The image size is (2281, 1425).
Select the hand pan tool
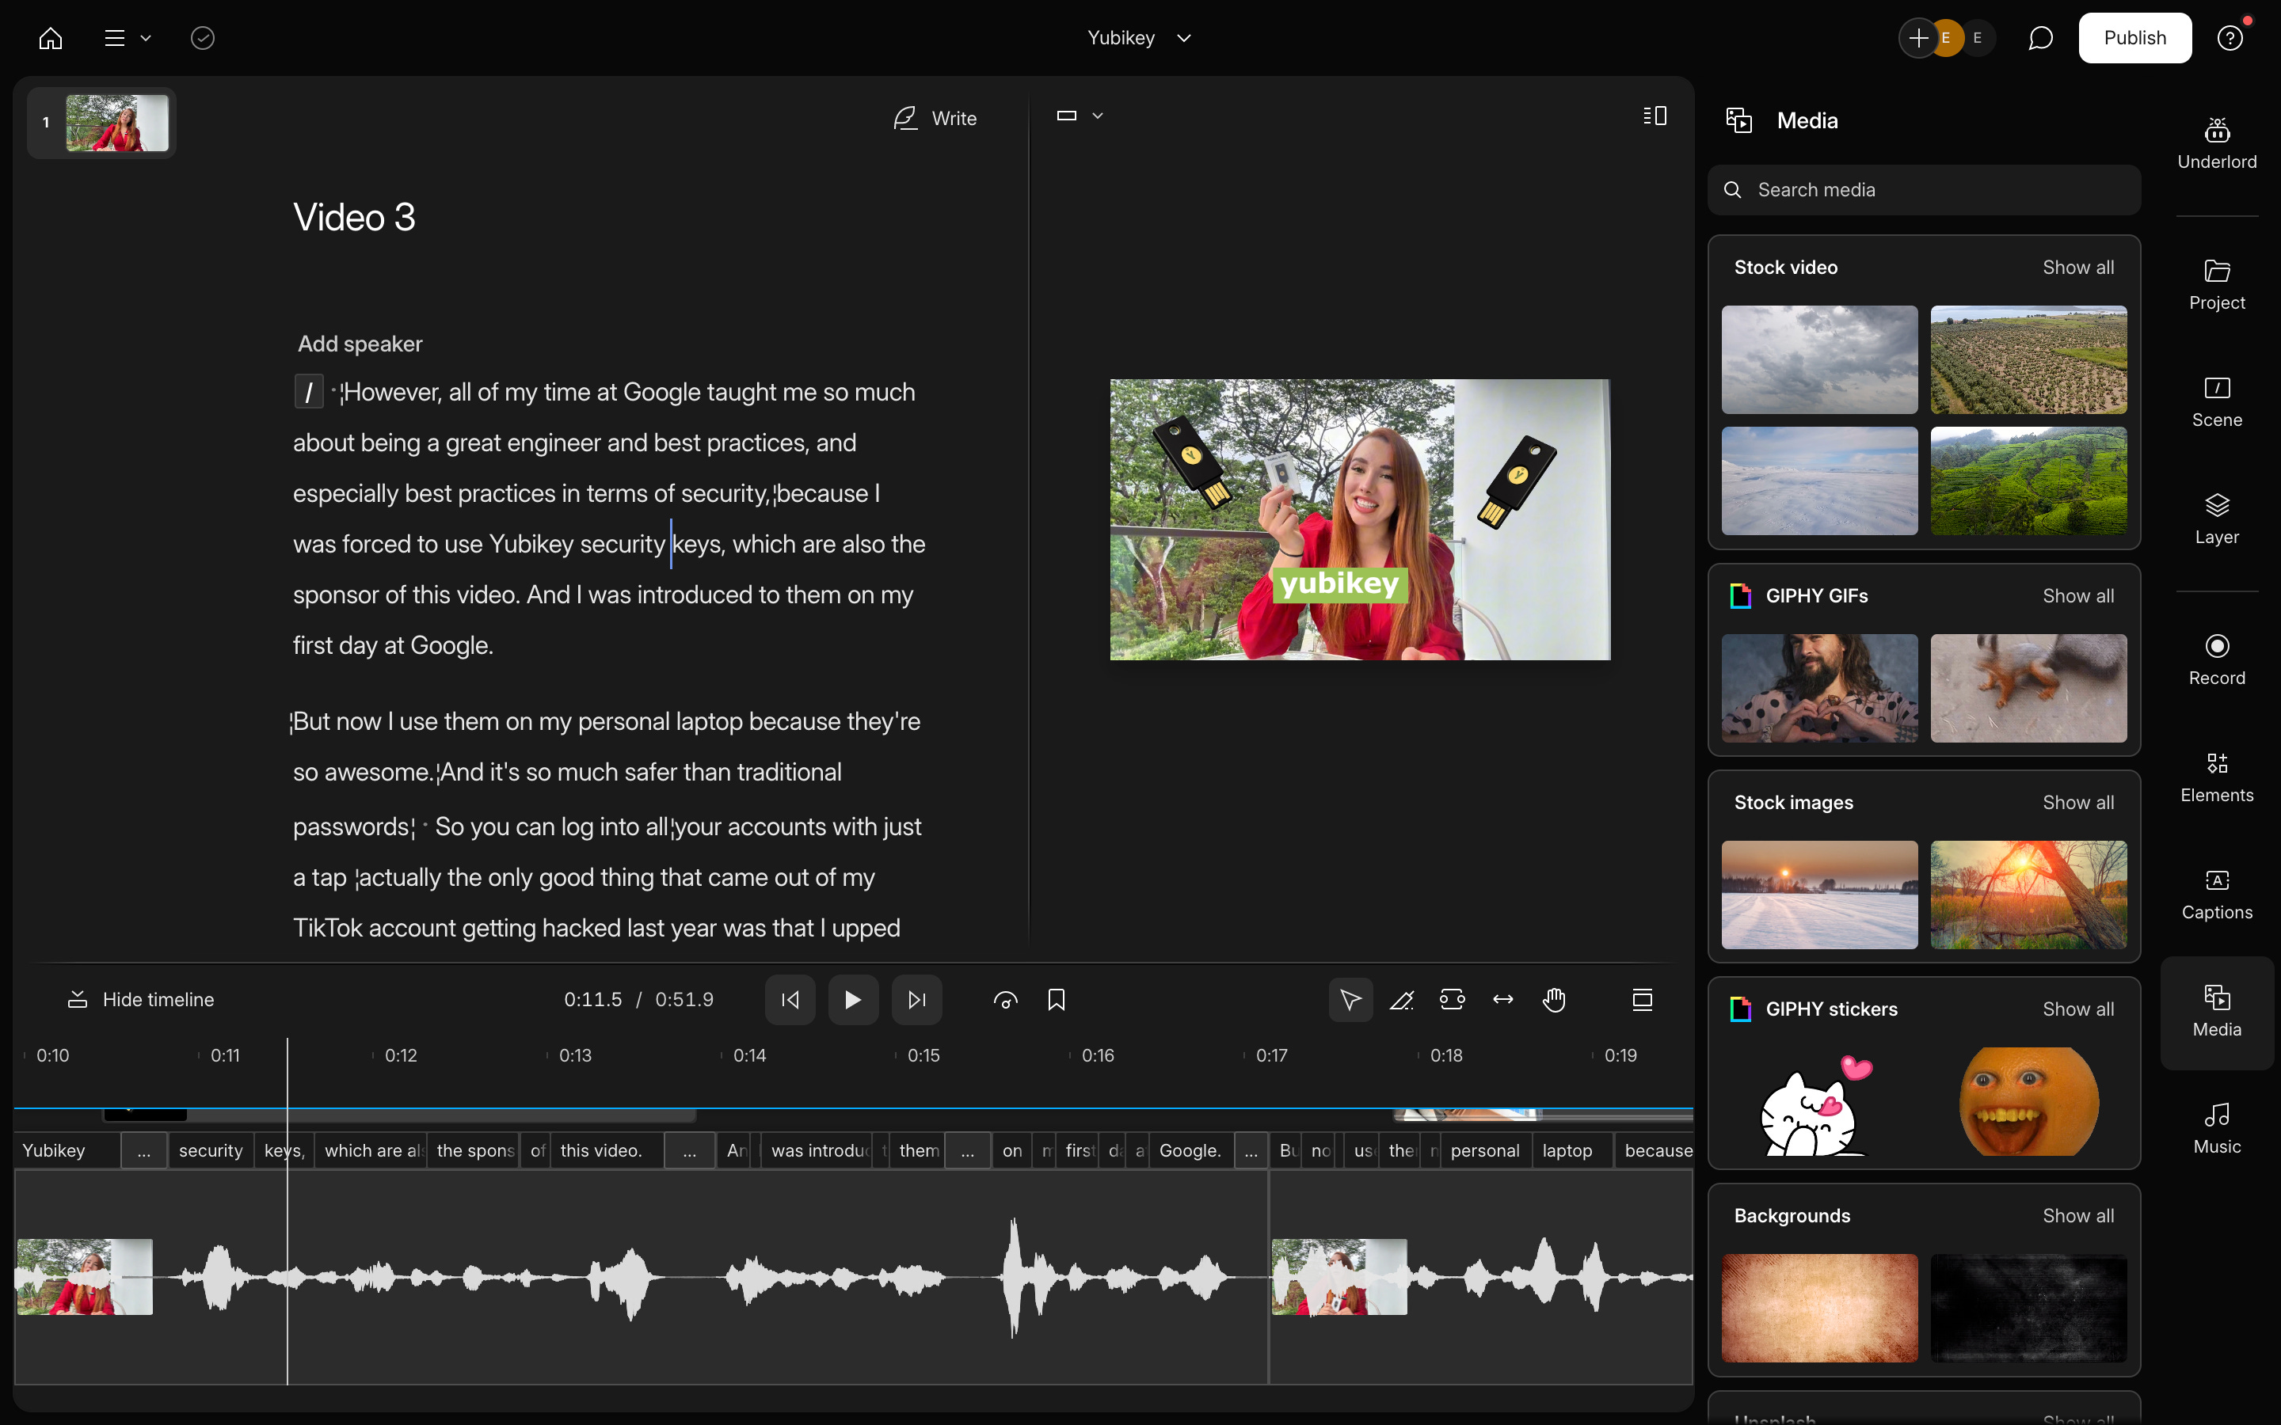tap(1553, 999)
